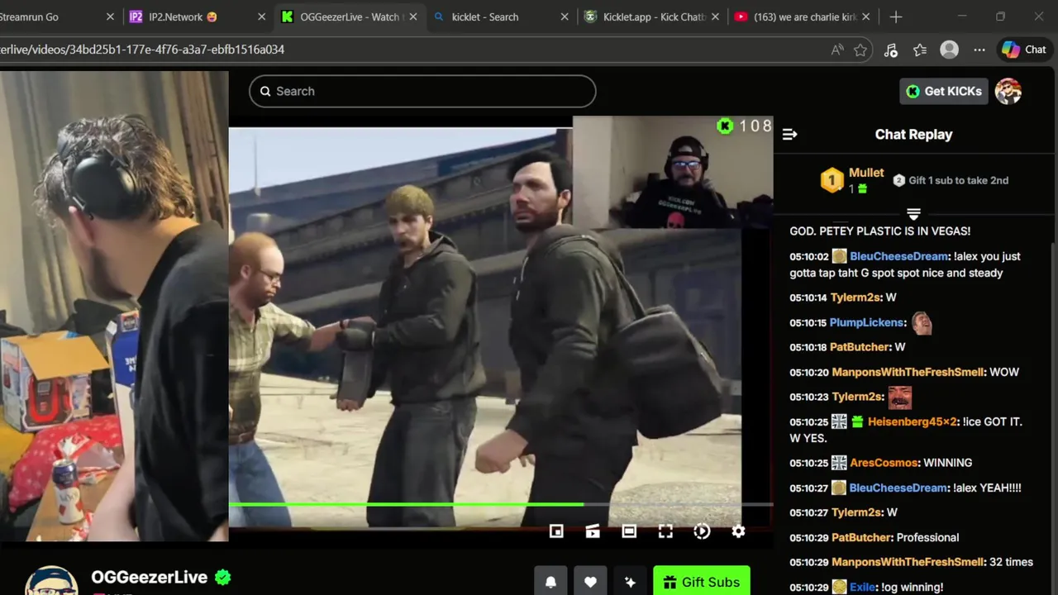Viewport: 1058px width, 595px height.
Task: Toggle picture-in-picture mini player icon
Action: click(556, 531)
